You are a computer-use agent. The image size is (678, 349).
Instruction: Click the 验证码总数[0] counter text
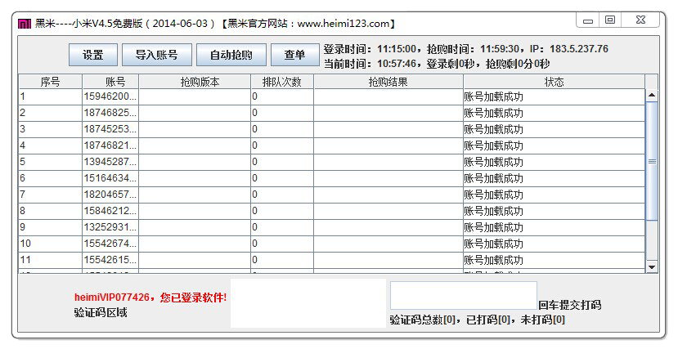pos(423,320)
